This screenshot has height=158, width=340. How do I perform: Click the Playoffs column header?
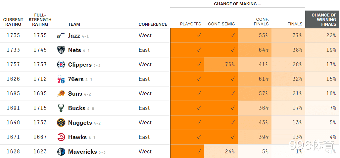(190, 24)
